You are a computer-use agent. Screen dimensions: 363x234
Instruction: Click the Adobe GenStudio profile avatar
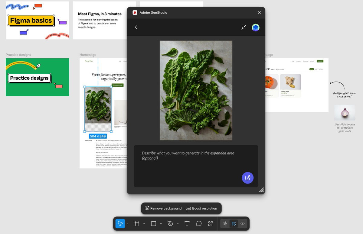255,27
